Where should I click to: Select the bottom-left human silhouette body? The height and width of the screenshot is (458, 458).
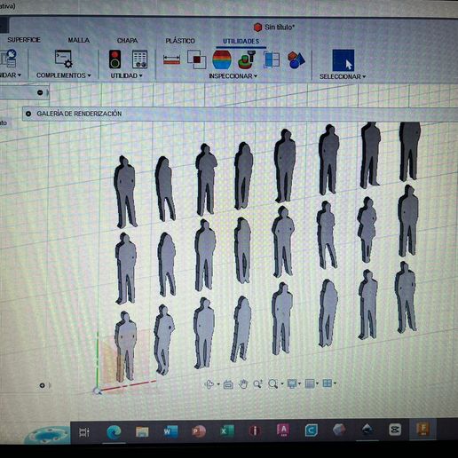(126, 346)
